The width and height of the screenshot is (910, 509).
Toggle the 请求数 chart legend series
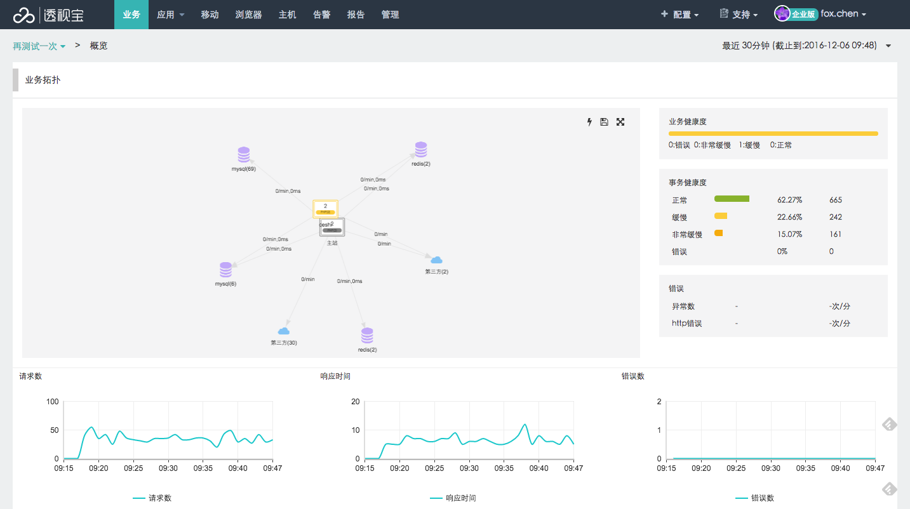152,498
